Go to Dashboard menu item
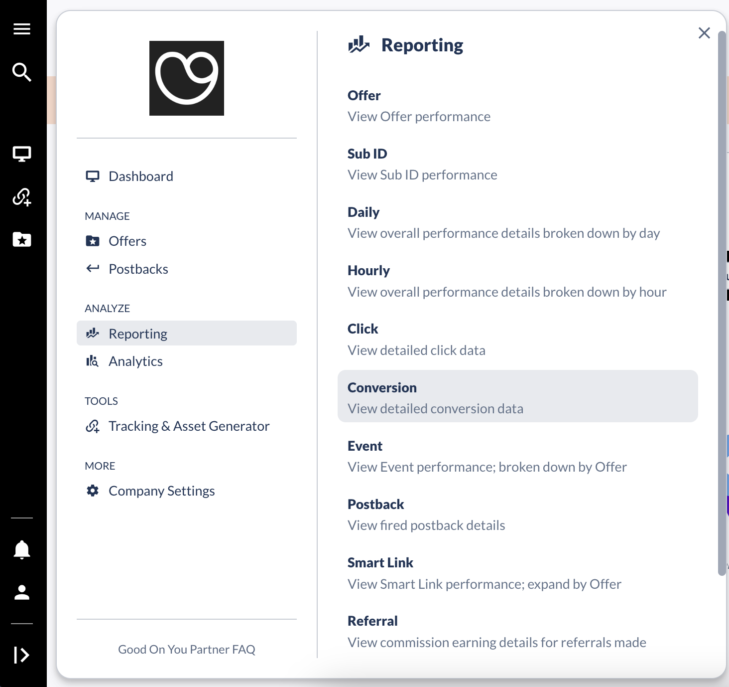The height and width of the screenshot is (687, 729). (x=141, y=176)
